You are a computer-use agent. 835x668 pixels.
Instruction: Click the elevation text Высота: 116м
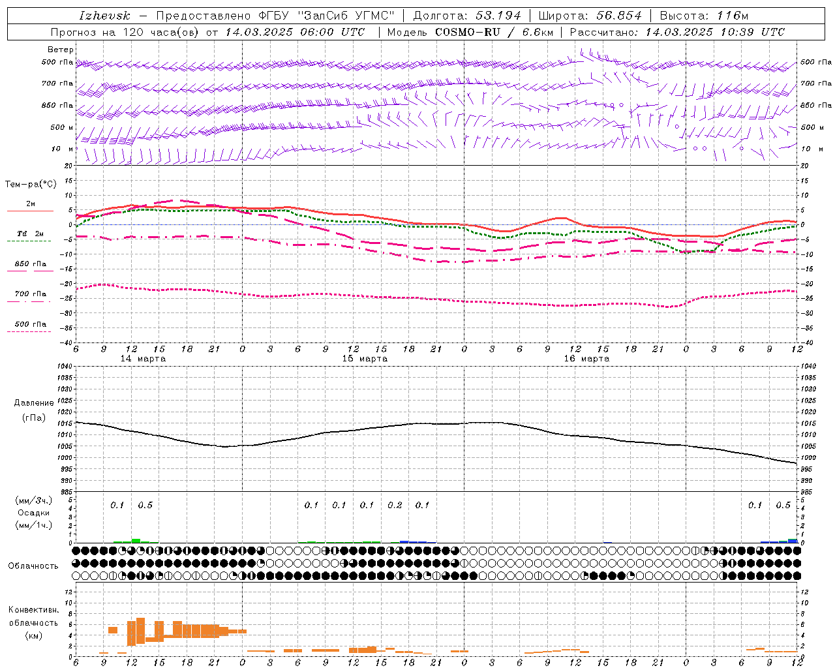click(704, 16)
